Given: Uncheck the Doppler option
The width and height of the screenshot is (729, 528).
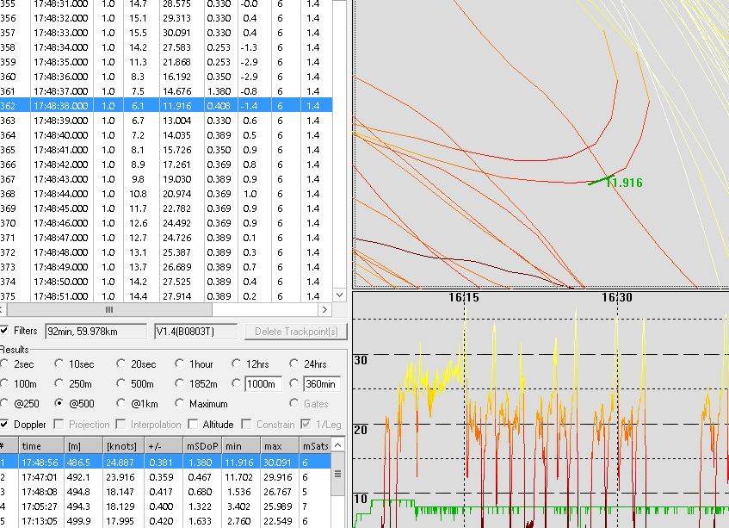Looking at the screenshot, I should point(5,425).
